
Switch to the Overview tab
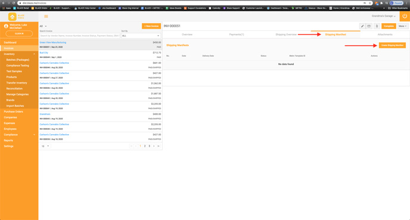point(187,35)
